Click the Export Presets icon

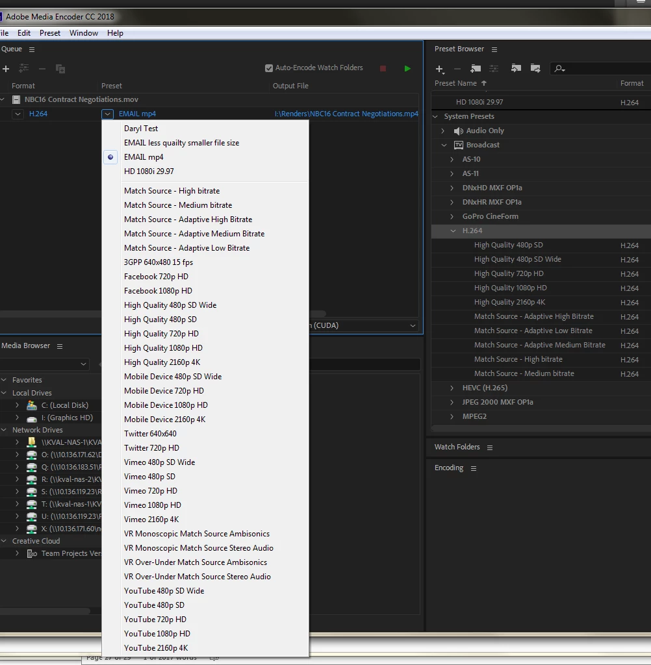535,68
